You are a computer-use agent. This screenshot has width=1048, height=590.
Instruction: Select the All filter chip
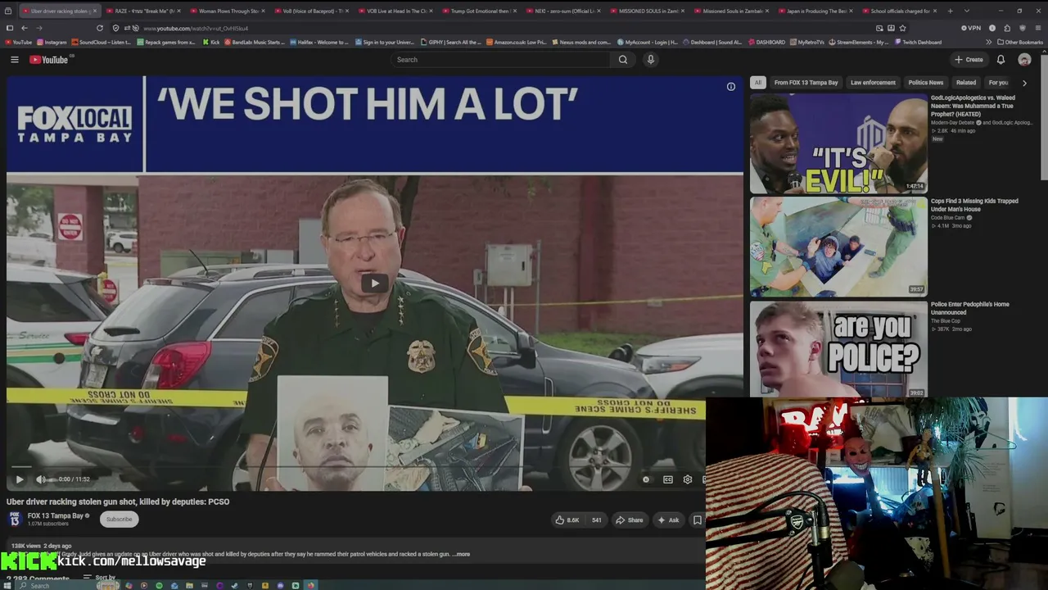click(x=758, y=83)
